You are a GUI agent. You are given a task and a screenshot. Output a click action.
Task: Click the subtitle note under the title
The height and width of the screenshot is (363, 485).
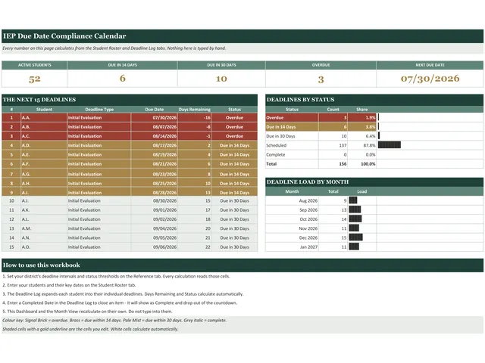click(114, 48)
